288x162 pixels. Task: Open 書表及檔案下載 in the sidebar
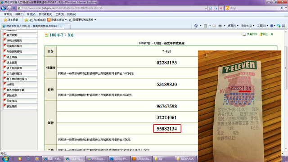coord(20,90)
